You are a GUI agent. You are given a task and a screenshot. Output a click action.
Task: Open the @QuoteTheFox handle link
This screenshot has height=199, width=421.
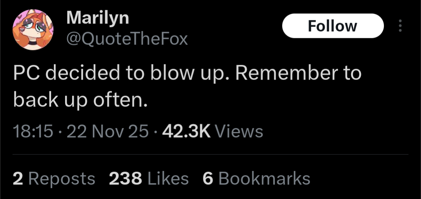click(x=127, y=39)
